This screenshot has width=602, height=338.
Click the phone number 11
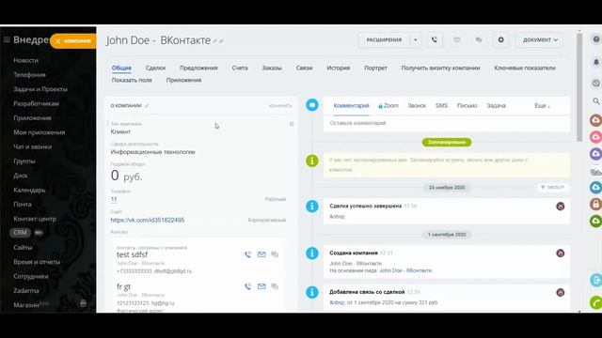pyautogui.click(x=114, y=199)
